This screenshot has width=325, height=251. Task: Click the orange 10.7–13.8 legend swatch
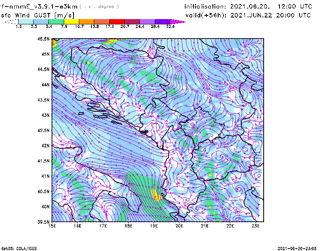tap(87, 22)
